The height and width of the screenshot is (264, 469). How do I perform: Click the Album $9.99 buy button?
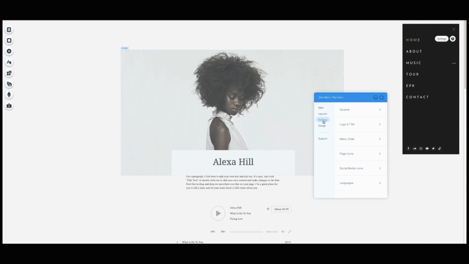281,209
